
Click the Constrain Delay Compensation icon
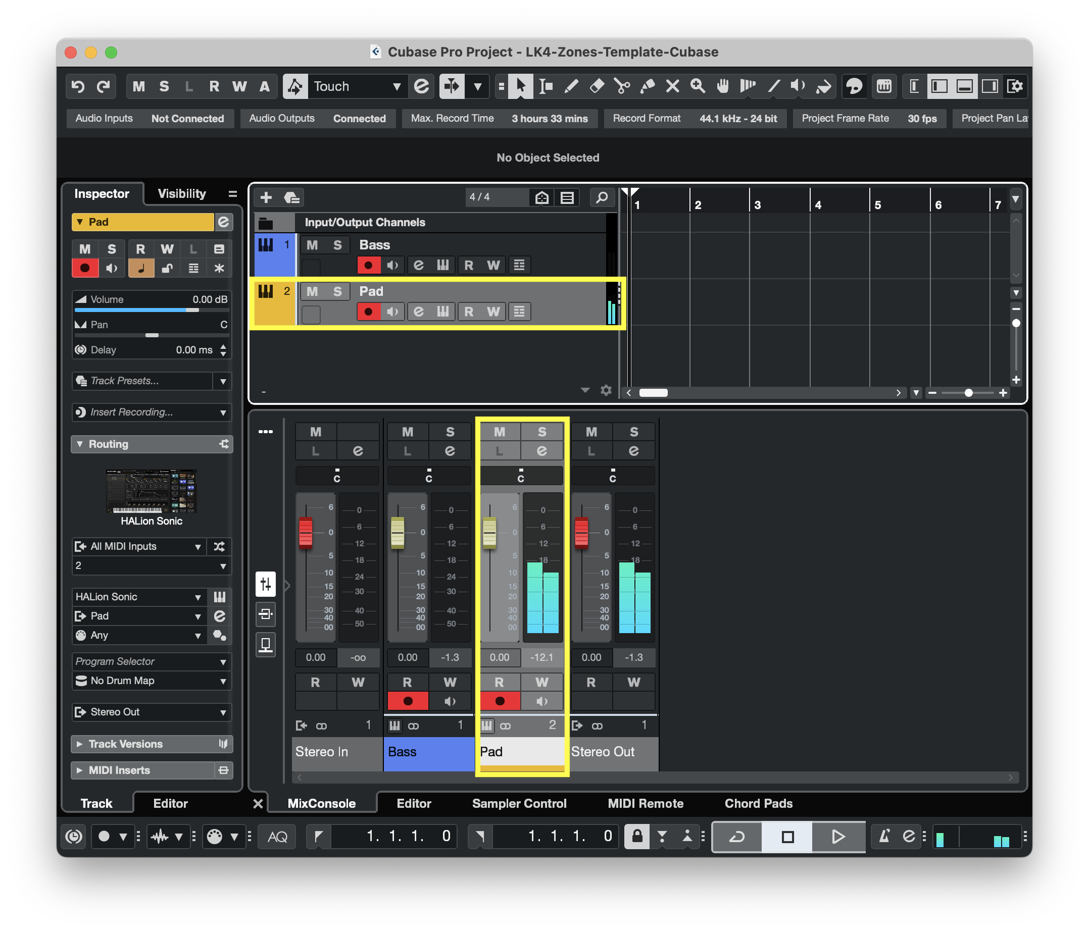[74, 836]
